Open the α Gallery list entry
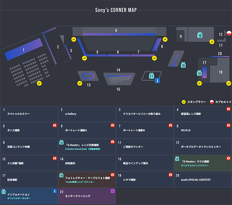 coord(87,114)
